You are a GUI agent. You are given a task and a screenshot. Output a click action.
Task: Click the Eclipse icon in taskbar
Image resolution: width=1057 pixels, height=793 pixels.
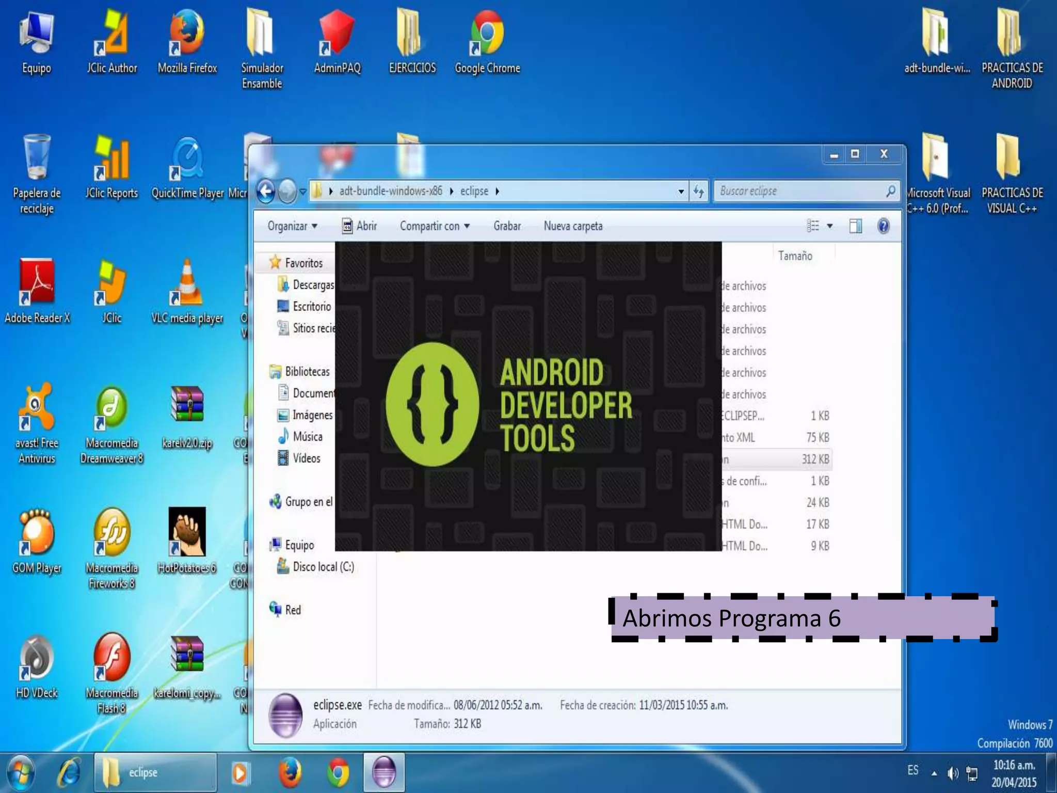coord(383,772)
